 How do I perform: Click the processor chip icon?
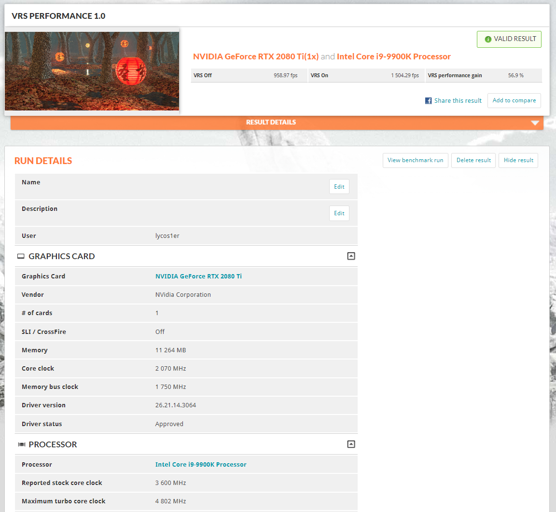point(22,444)
